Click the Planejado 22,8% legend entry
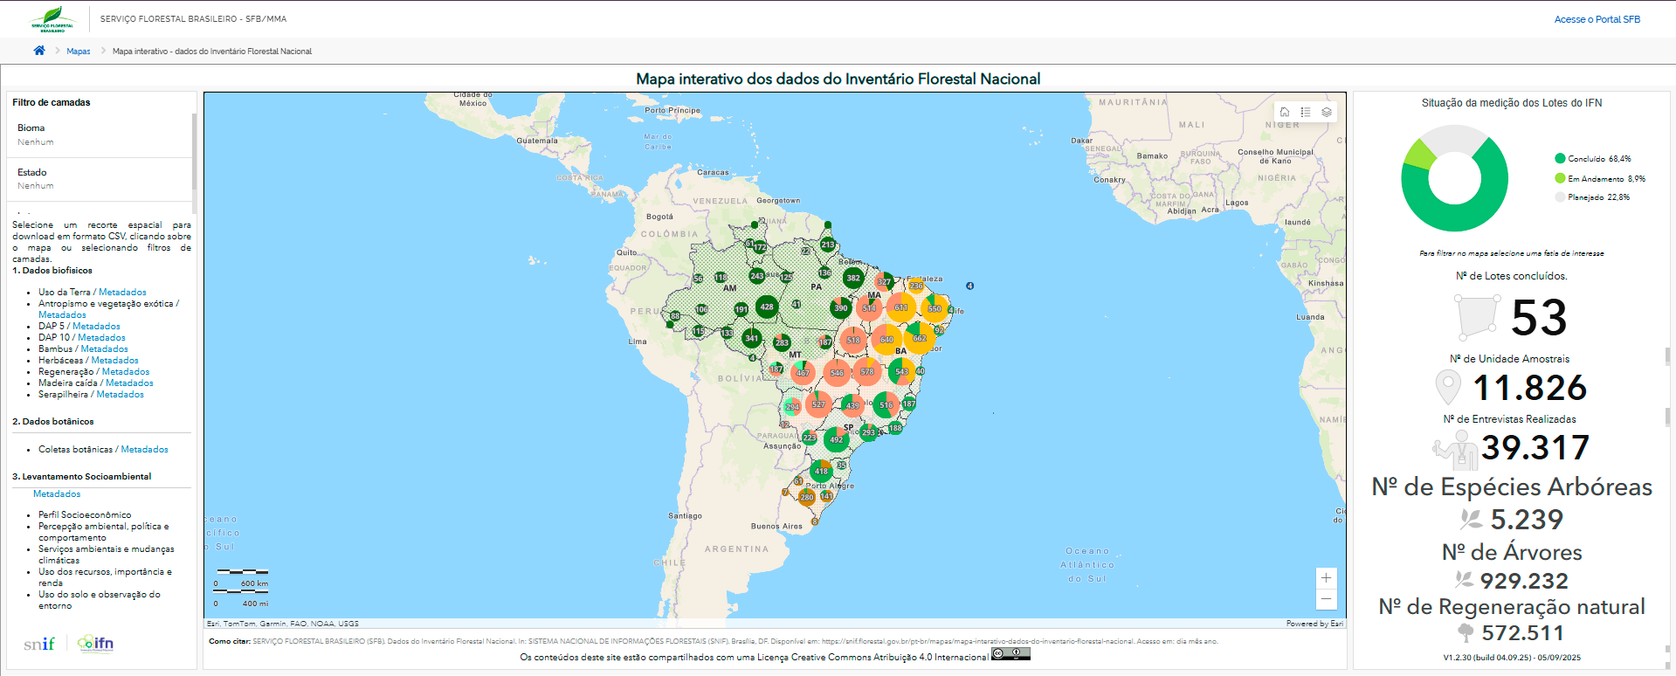1676x676 pixels. pos(1591,197)
